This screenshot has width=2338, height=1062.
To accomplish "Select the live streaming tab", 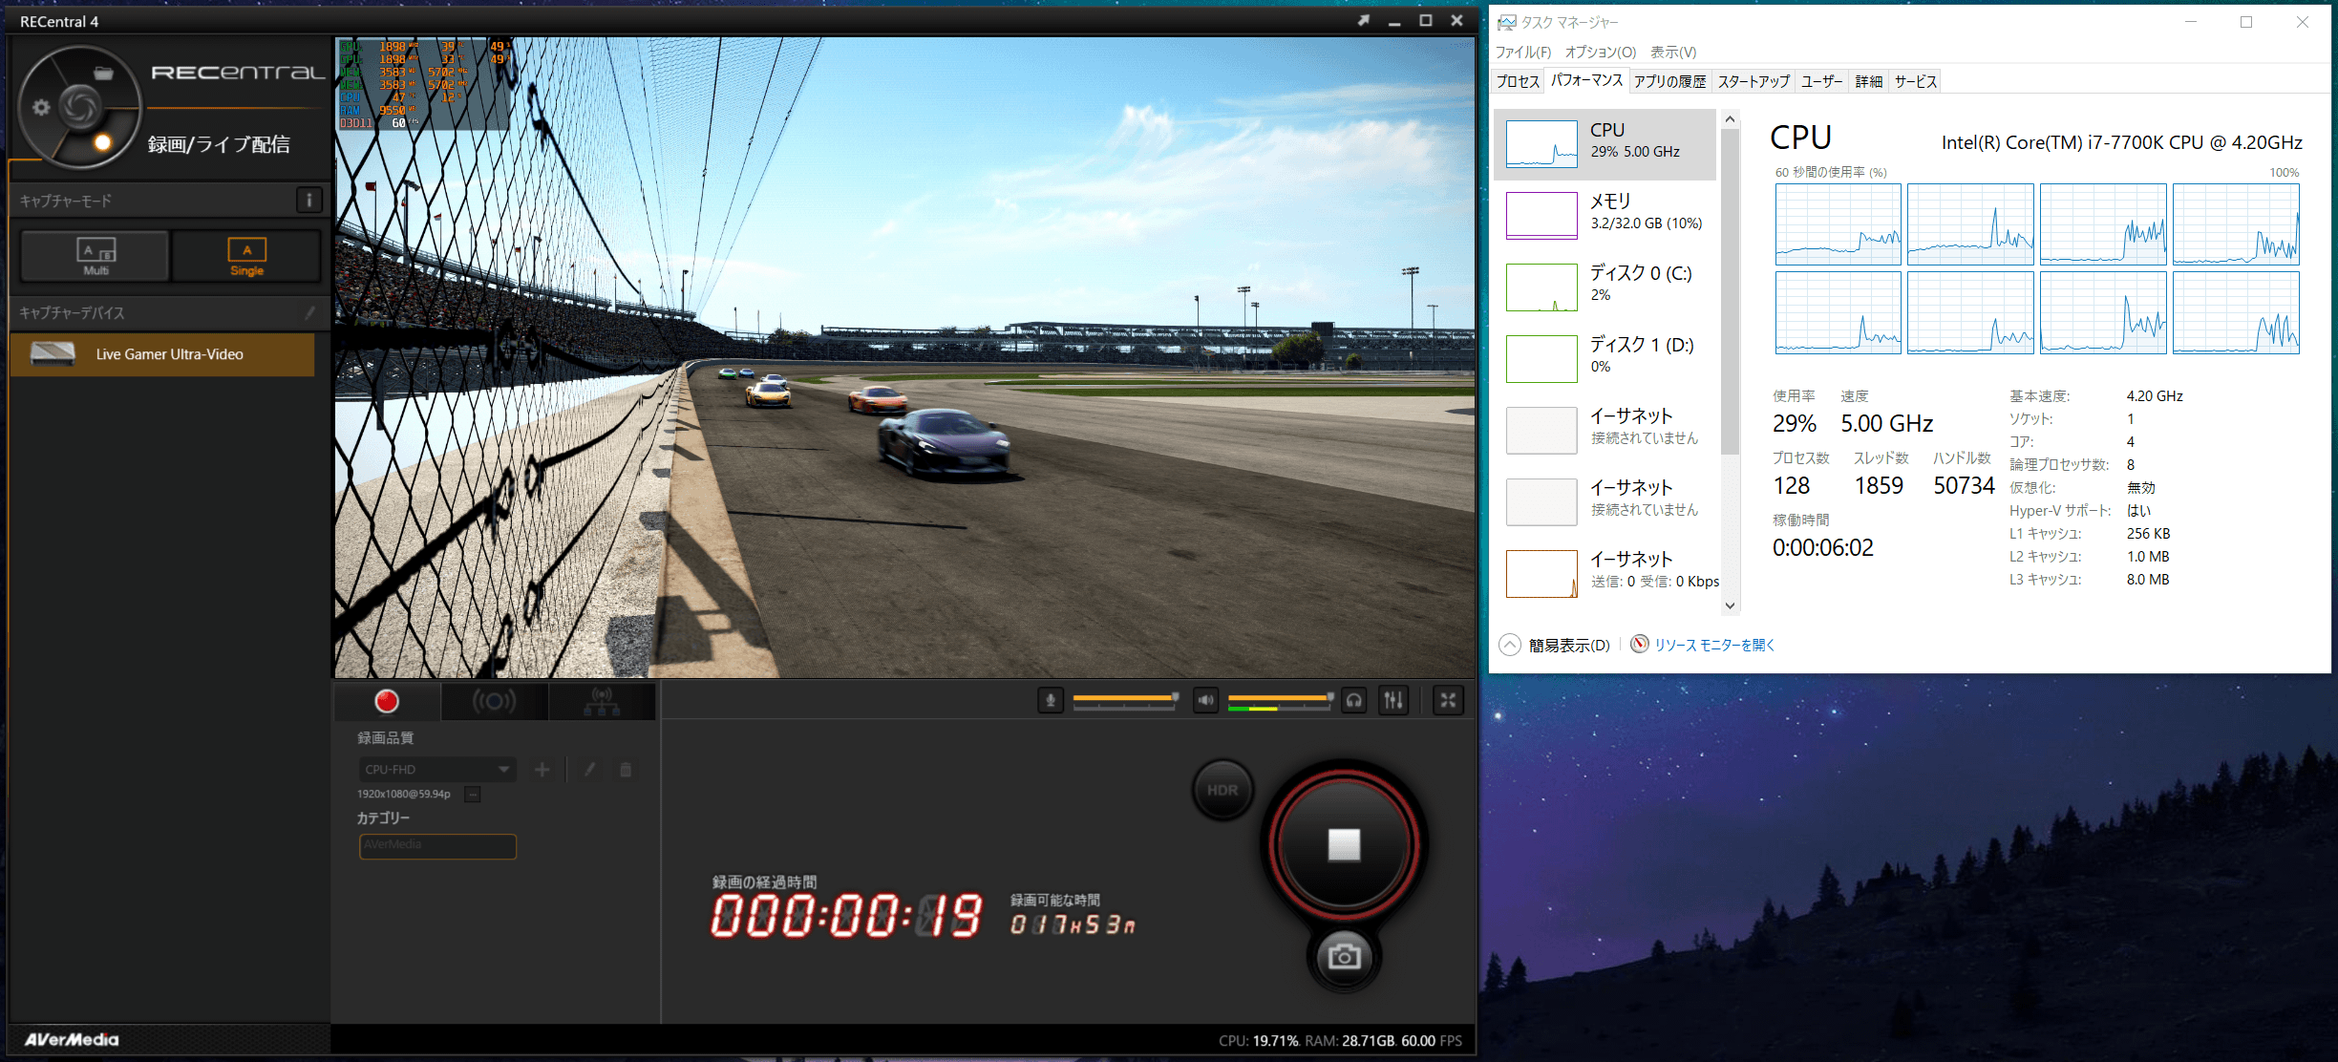I will [x=494, y=702].
